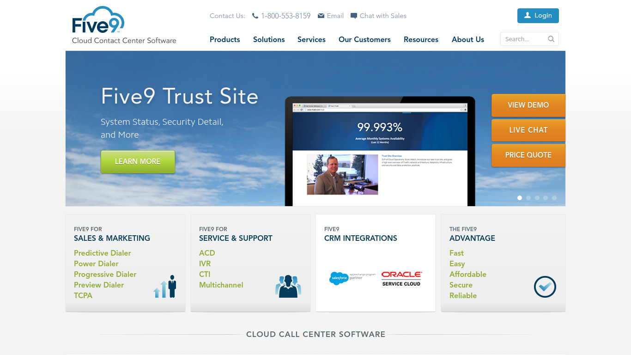Open the Our Customers menu
Image resolution: width=631 pixels, height=355 pixels.
[364, 40]
